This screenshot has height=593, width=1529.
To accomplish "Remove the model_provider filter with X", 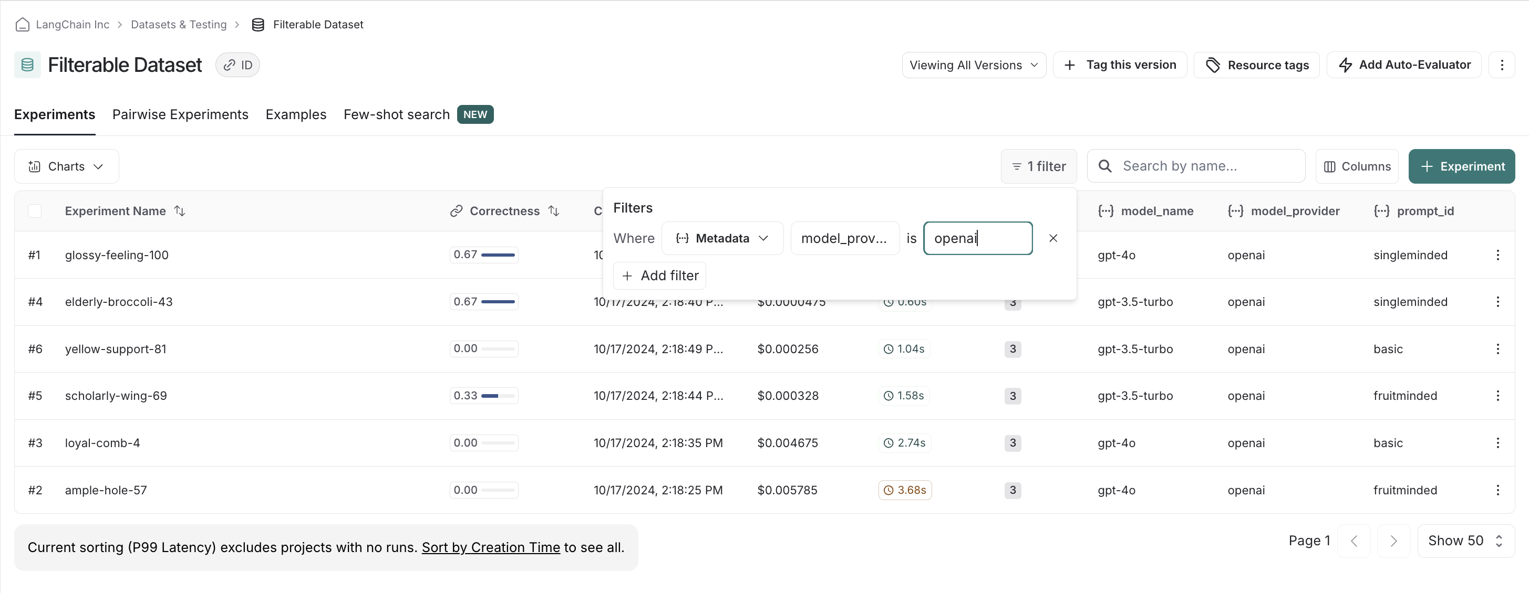I will 1053,238.
